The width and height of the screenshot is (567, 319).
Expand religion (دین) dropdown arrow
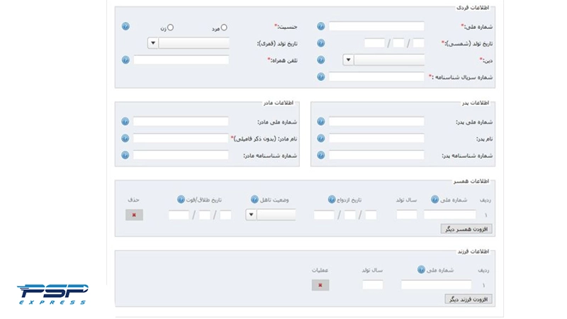pos(348,60)
